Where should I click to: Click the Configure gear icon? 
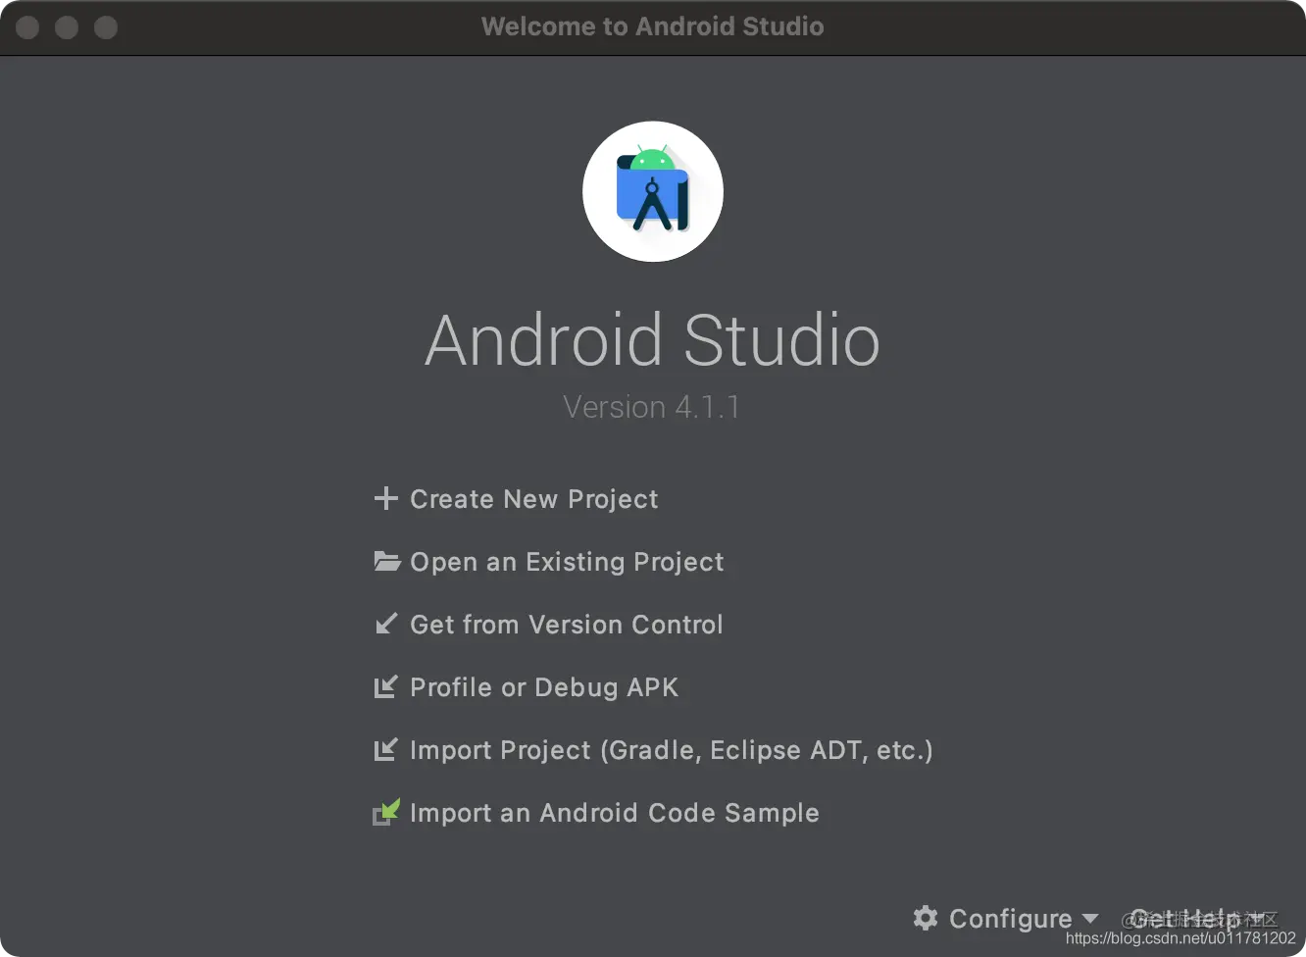pyautogui.click(x=925, y=918)
